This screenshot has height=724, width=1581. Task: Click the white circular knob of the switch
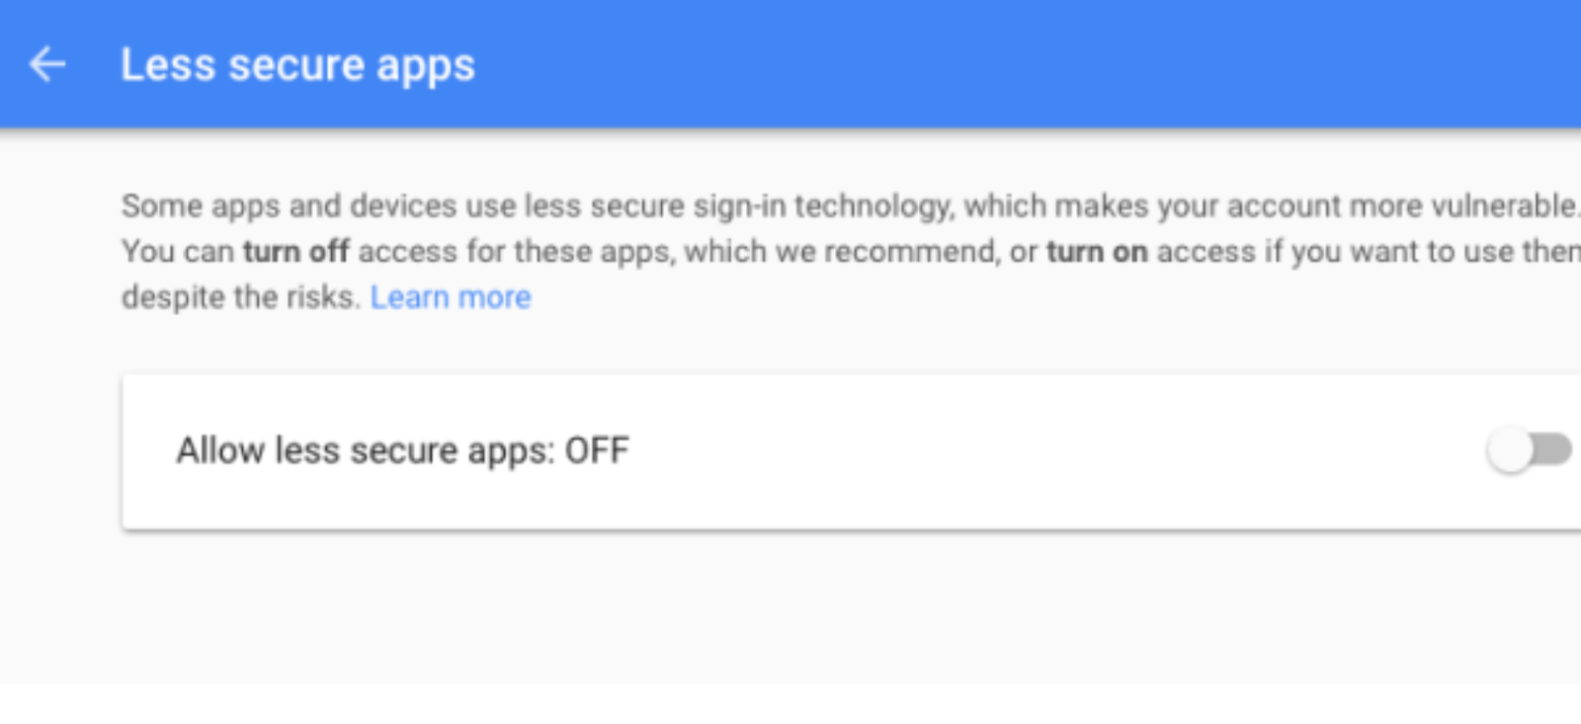coord(1510,451)
